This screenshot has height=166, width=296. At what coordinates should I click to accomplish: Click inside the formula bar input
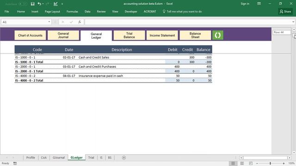coord(188,22)
